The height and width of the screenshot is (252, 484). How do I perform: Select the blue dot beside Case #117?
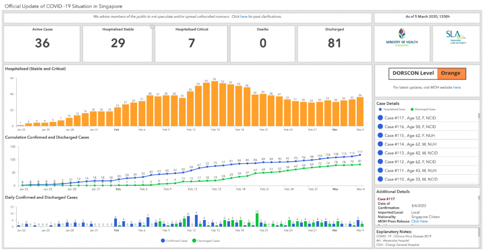coord(380,118)
